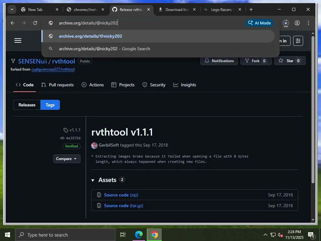Open a new browser tab with plus
The height and width of the screenshot is (241, 321).
(x=251, y=9)
